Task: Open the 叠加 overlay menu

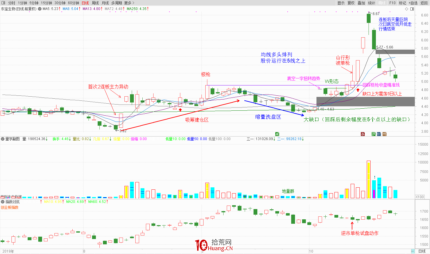Action: 361,3
